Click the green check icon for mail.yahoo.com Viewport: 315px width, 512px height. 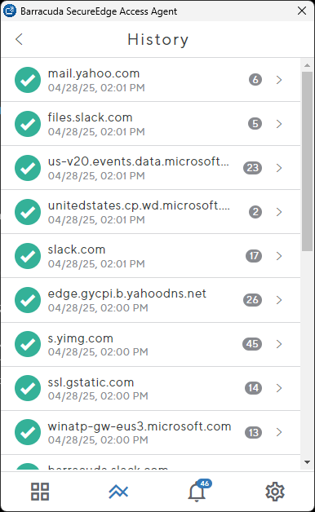point(28,80)
